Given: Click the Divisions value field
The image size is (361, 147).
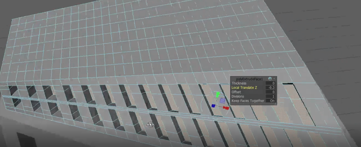Looking at the screenshot, I should click(x=271, y=96).
